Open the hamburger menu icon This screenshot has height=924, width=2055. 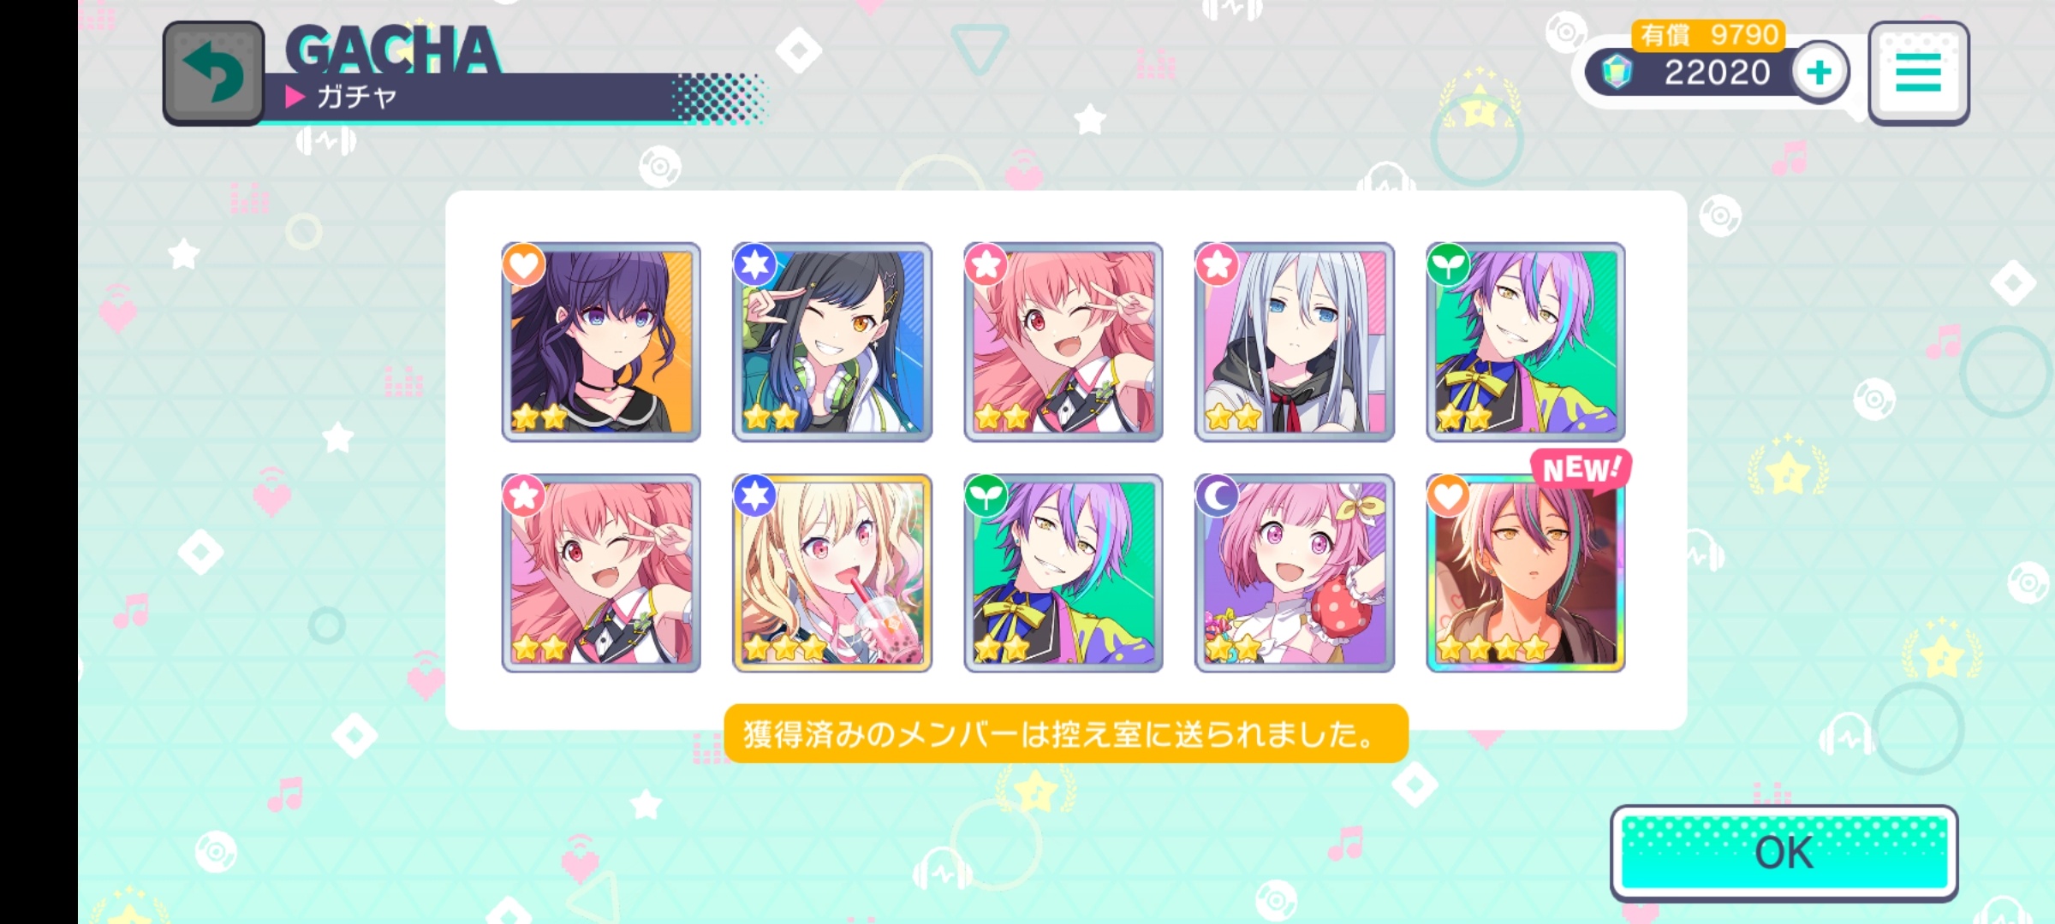coord(1918,73)
